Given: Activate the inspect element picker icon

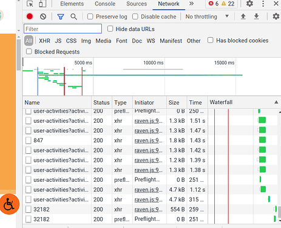Looking at the screenshot, I should [x=30, y=4].
